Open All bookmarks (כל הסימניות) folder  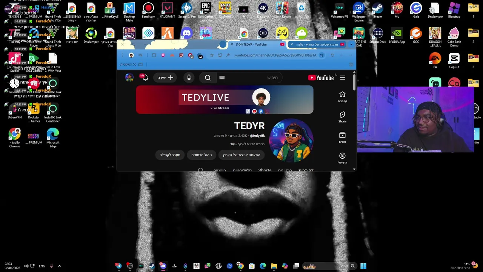click(x=131, y=65)
